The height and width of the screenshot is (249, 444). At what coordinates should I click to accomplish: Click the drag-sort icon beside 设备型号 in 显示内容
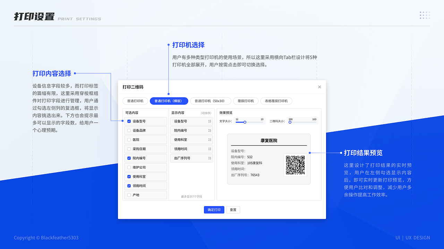pos(210,121)
